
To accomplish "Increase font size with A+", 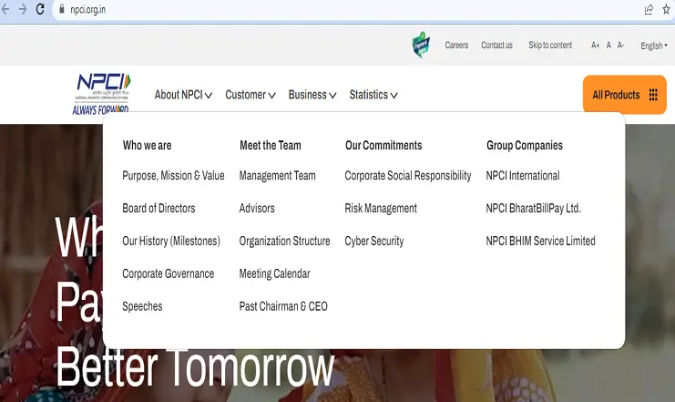I will pyautogui.click(x=596, y=46).
